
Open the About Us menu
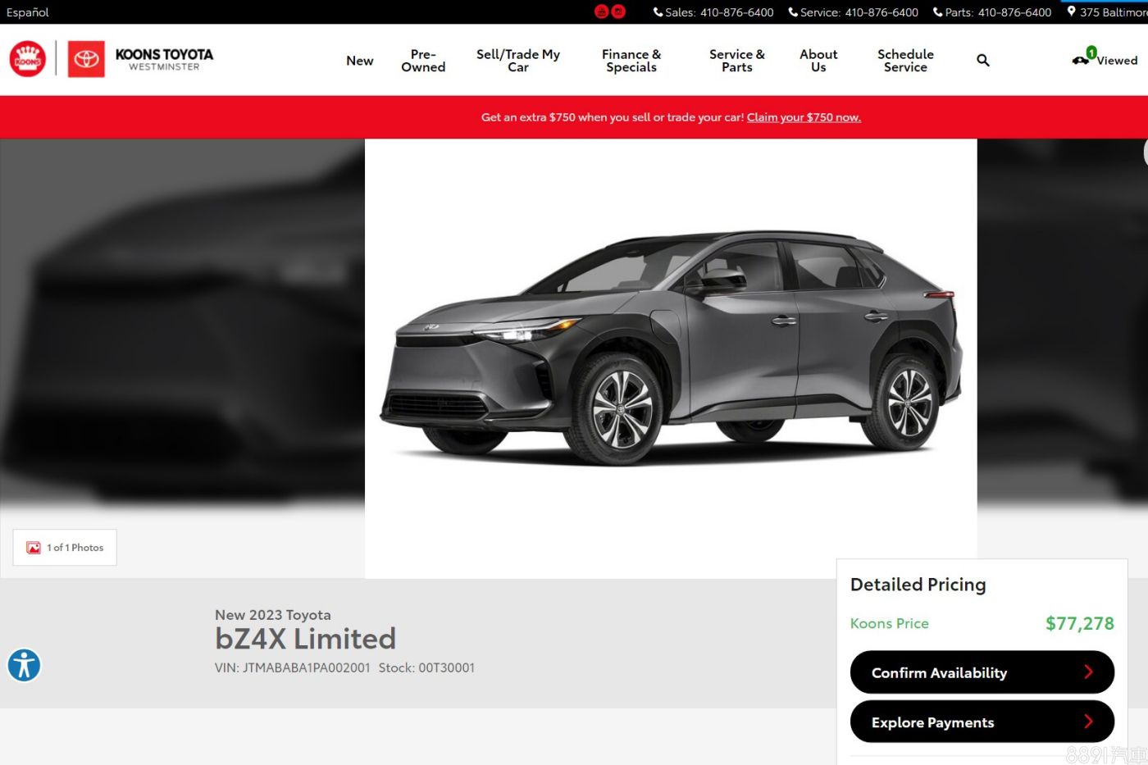818,61
